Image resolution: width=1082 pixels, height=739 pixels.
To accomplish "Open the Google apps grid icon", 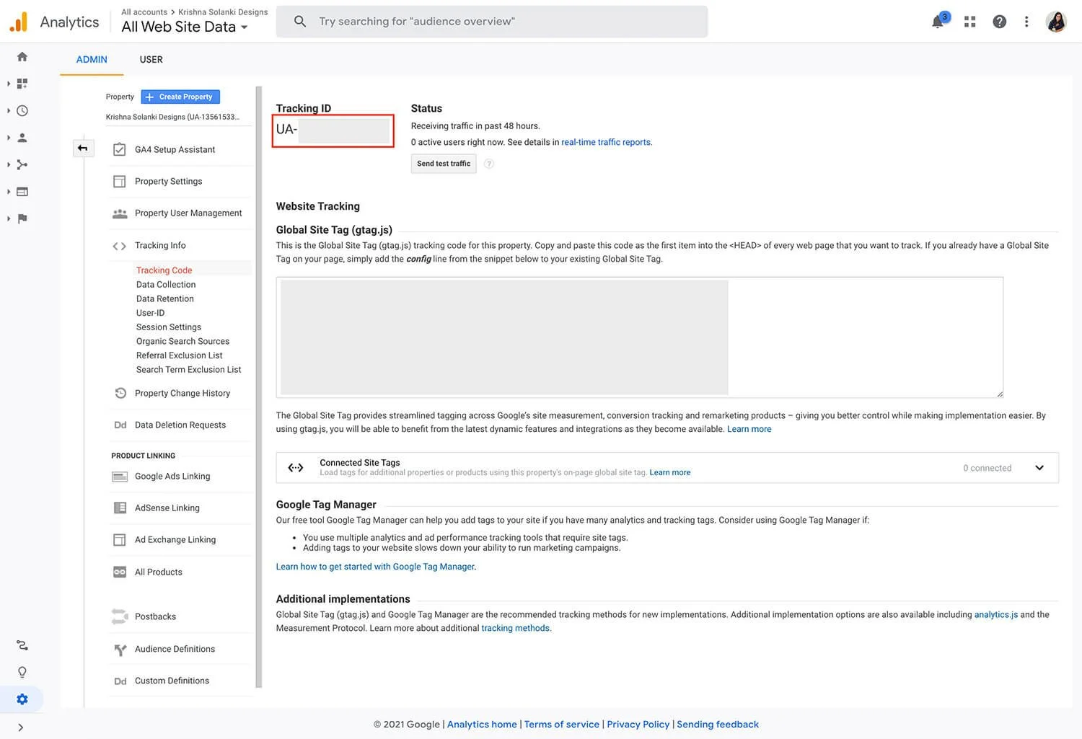I will tap(969, 22).
